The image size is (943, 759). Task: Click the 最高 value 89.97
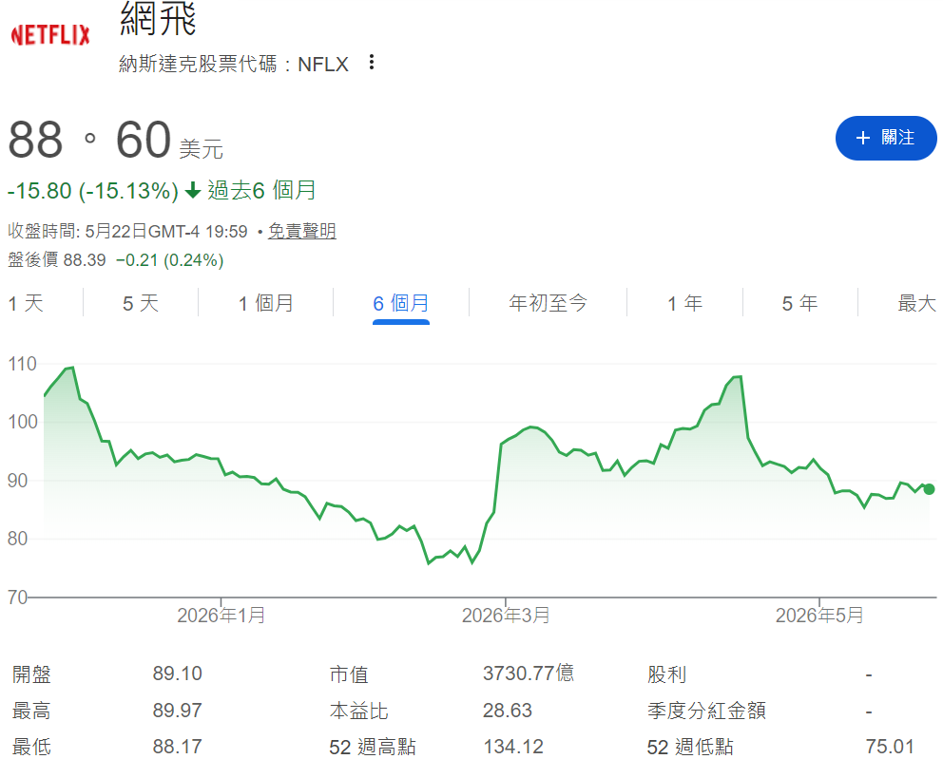(178, 711)
